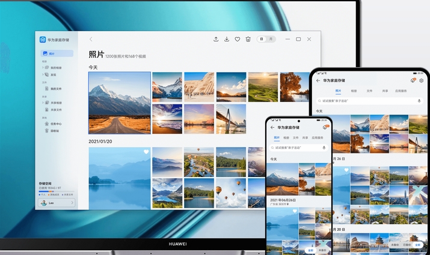
Task: Select 已备份 filter on the tablet
Action: click(406, 245)
